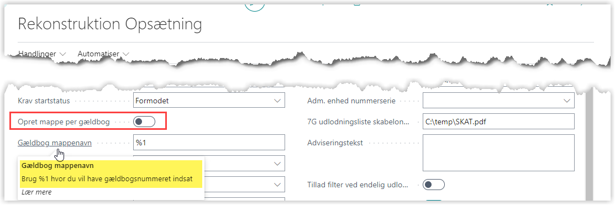The height and width of the screenshot is (205, 615).
Task: Open dropdown arrow directly below %1 field
Action: [278, 164]
